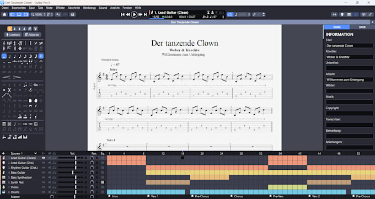Open the Hilfe menu

(x=138, y=8)
